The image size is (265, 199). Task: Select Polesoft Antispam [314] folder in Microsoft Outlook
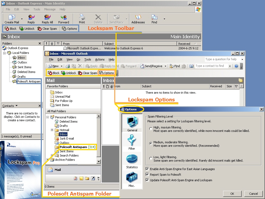(78, 147)
